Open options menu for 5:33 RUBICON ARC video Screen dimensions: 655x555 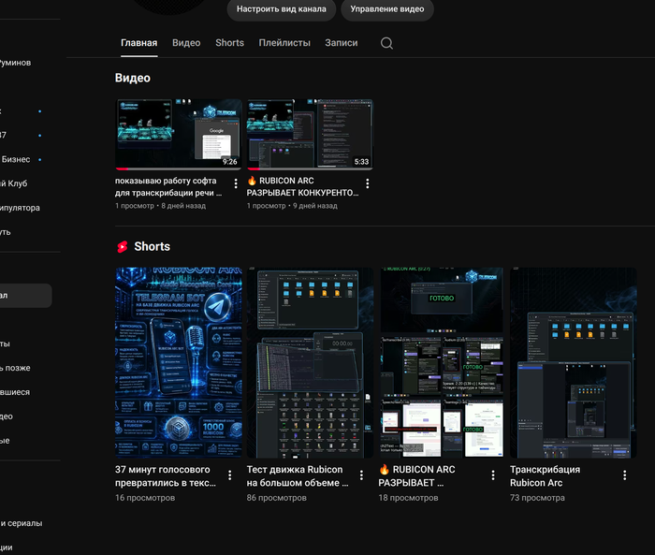point(367,183)
